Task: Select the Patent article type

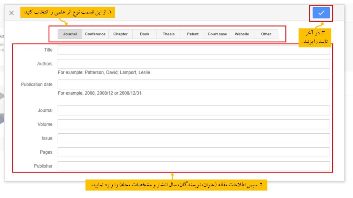Action: pos(192,34)
